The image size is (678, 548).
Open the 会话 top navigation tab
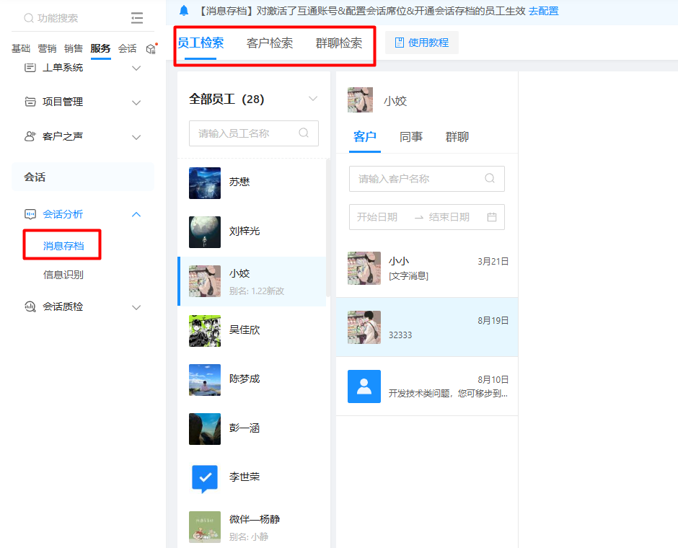[127, 48]
